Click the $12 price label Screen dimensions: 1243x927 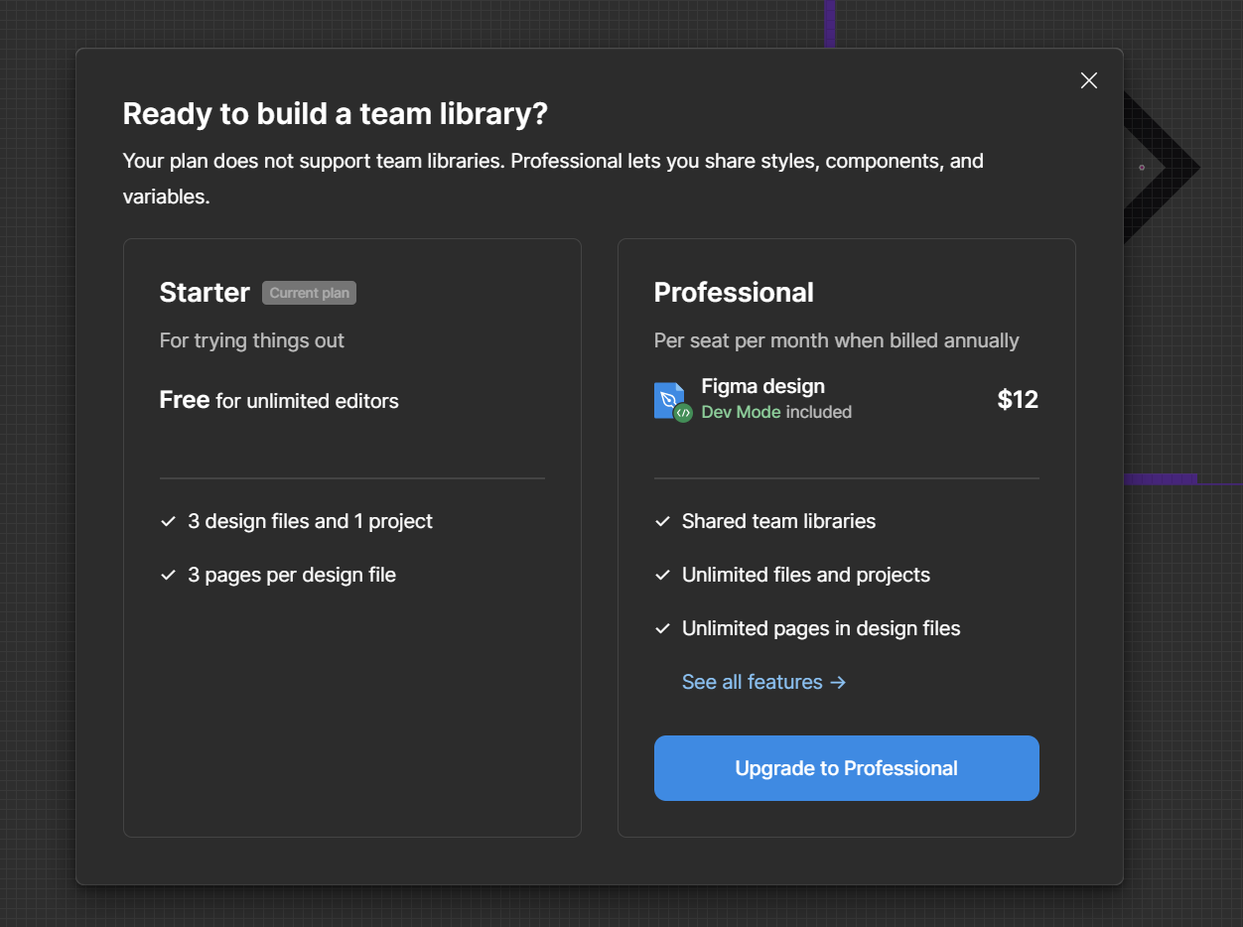tap(1018, 400)
